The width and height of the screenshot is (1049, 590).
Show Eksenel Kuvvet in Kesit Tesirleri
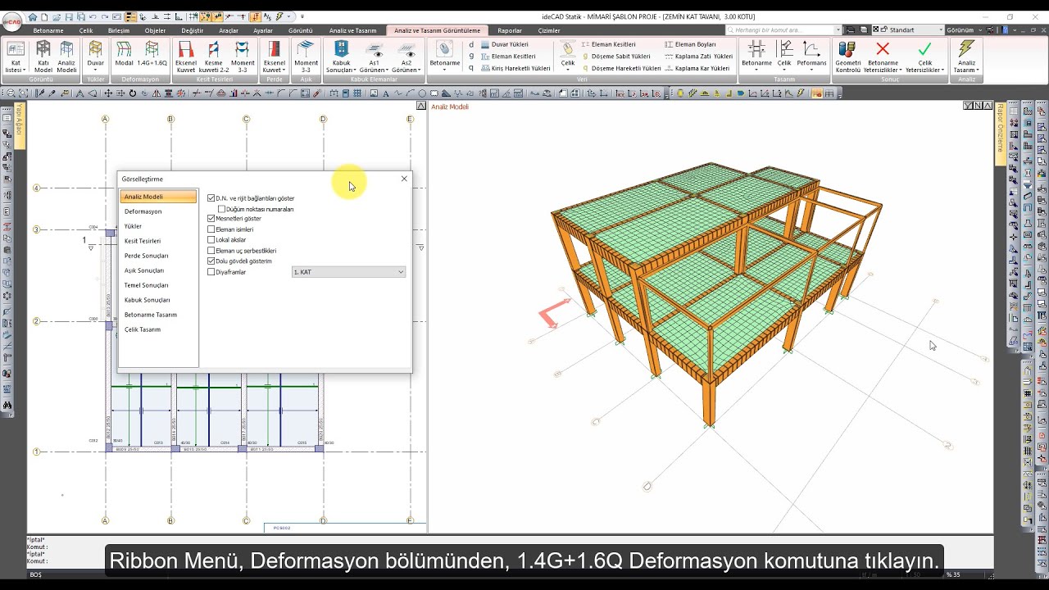coord(186,57)
